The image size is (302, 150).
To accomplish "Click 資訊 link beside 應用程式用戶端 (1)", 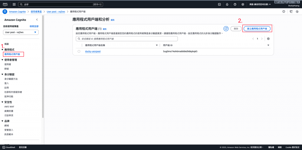I will pyautogui.click(x=105, y=29).
